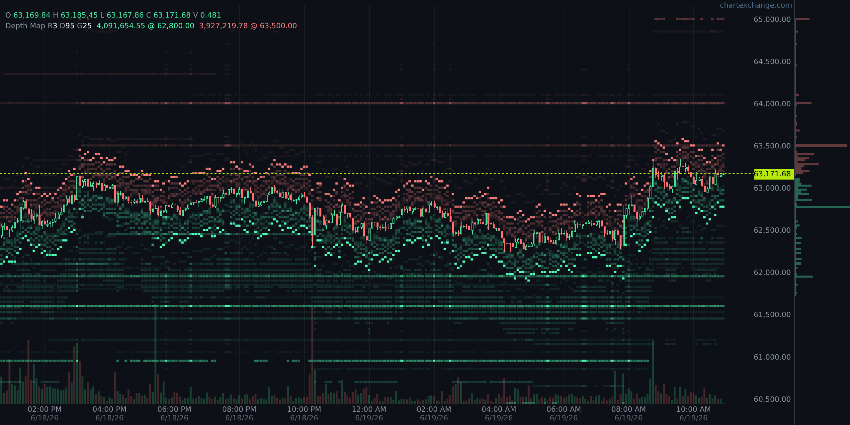Click the 02:00 PM 6/18/26 time label
This screenshot has height=425, width=850.
coord(44,413)
